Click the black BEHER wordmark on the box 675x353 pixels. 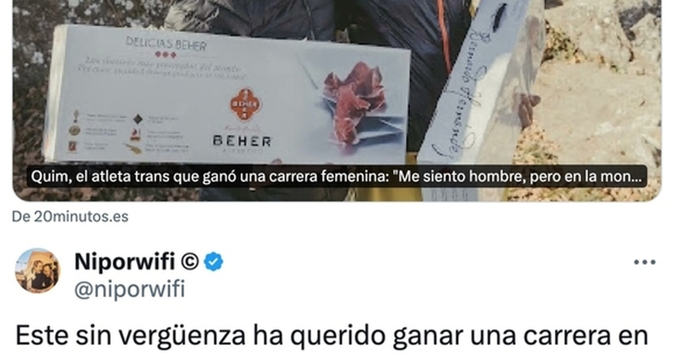click(242, 141)
